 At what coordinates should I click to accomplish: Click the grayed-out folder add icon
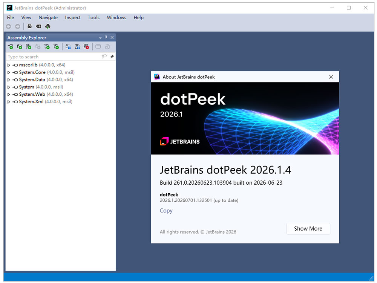click(38, 47)
